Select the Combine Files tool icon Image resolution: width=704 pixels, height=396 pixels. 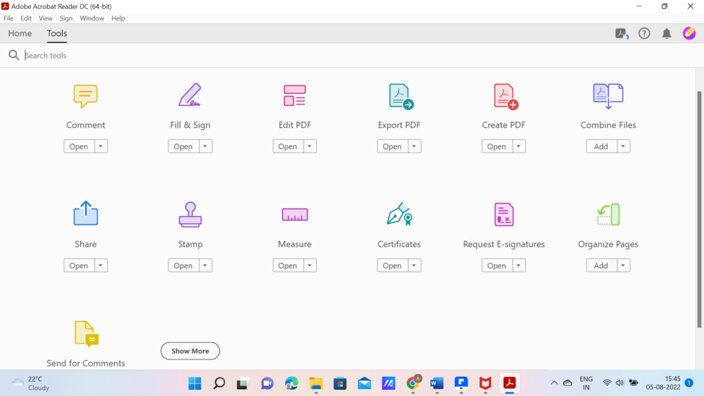tap(608, 96)
